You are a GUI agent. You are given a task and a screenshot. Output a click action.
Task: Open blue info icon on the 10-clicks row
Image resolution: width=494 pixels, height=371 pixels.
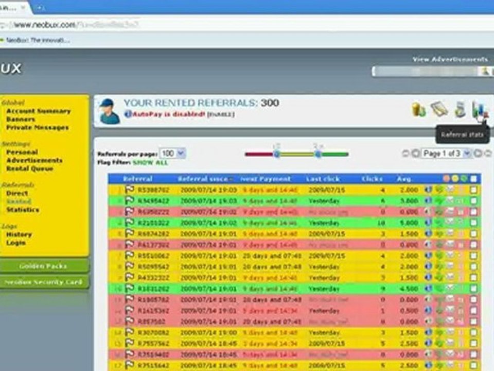pos(428,223)
